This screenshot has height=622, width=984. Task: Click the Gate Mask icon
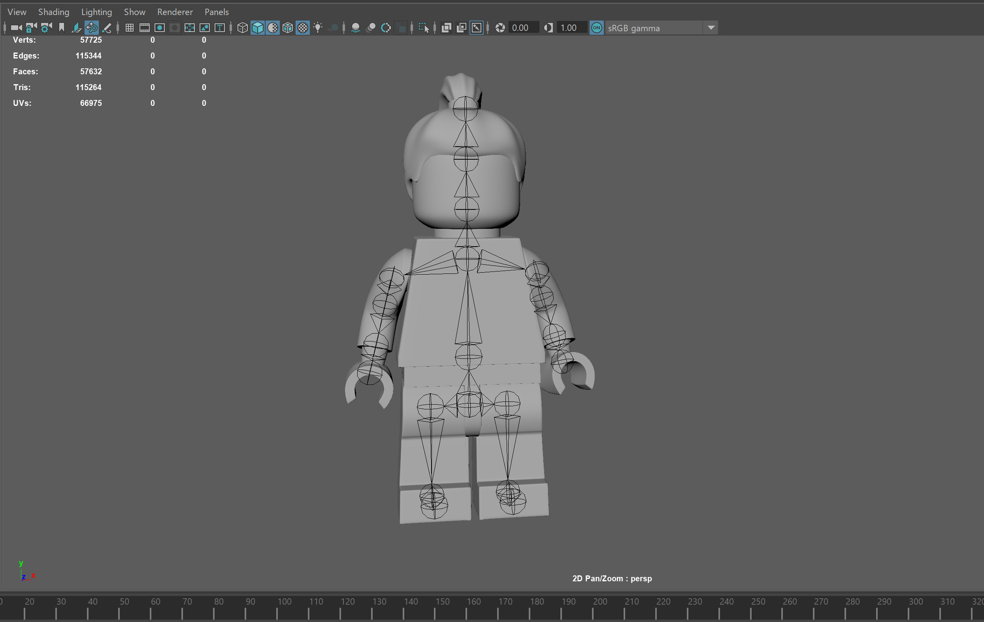pos(175,28)
